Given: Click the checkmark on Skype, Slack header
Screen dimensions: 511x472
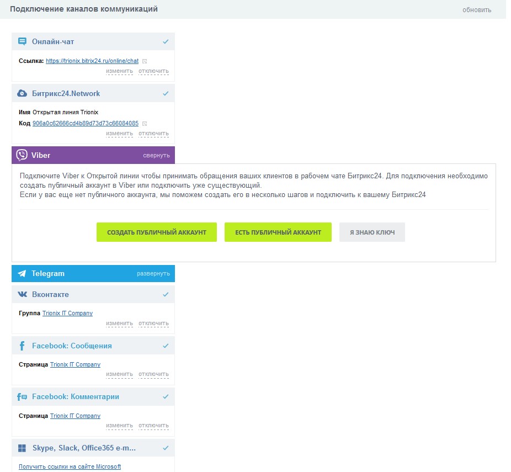Looking at the screenshot, I should pyautogui.click(x=166, y=448).
